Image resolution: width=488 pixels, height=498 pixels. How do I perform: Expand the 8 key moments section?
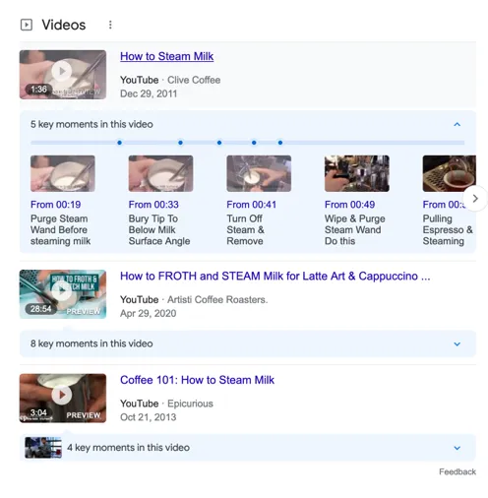[457, 343]
